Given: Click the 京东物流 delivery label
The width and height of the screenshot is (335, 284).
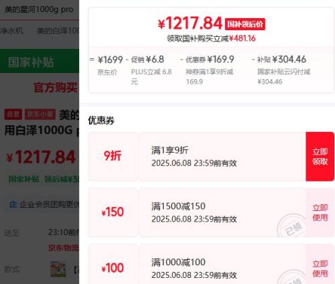Looking at the screenshot, I should [x=64, y=248].
